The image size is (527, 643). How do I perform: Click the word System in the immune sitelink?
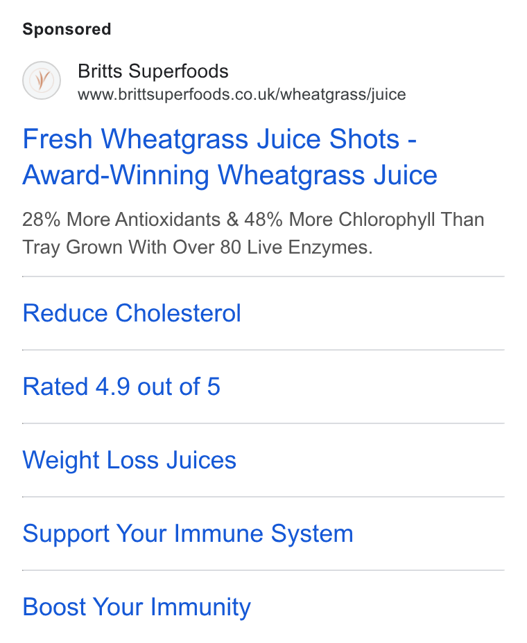[312, 534]
